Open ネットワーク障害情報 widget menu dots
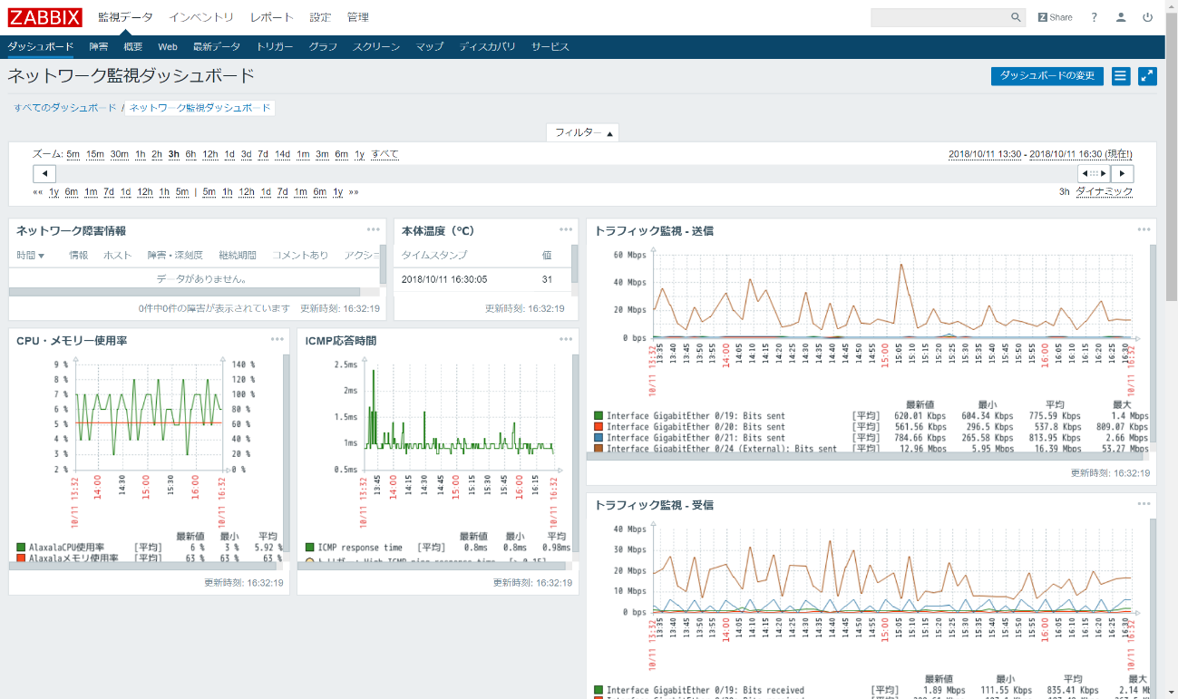Viewport: 1178px width, 699px height. [374, 229]
